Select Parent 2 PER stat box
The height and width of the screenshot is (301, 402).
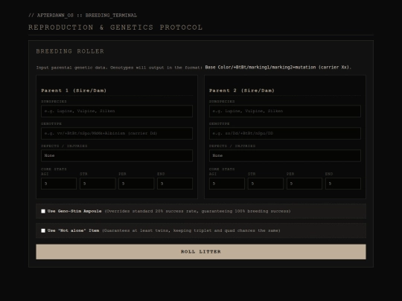point(304,184)
